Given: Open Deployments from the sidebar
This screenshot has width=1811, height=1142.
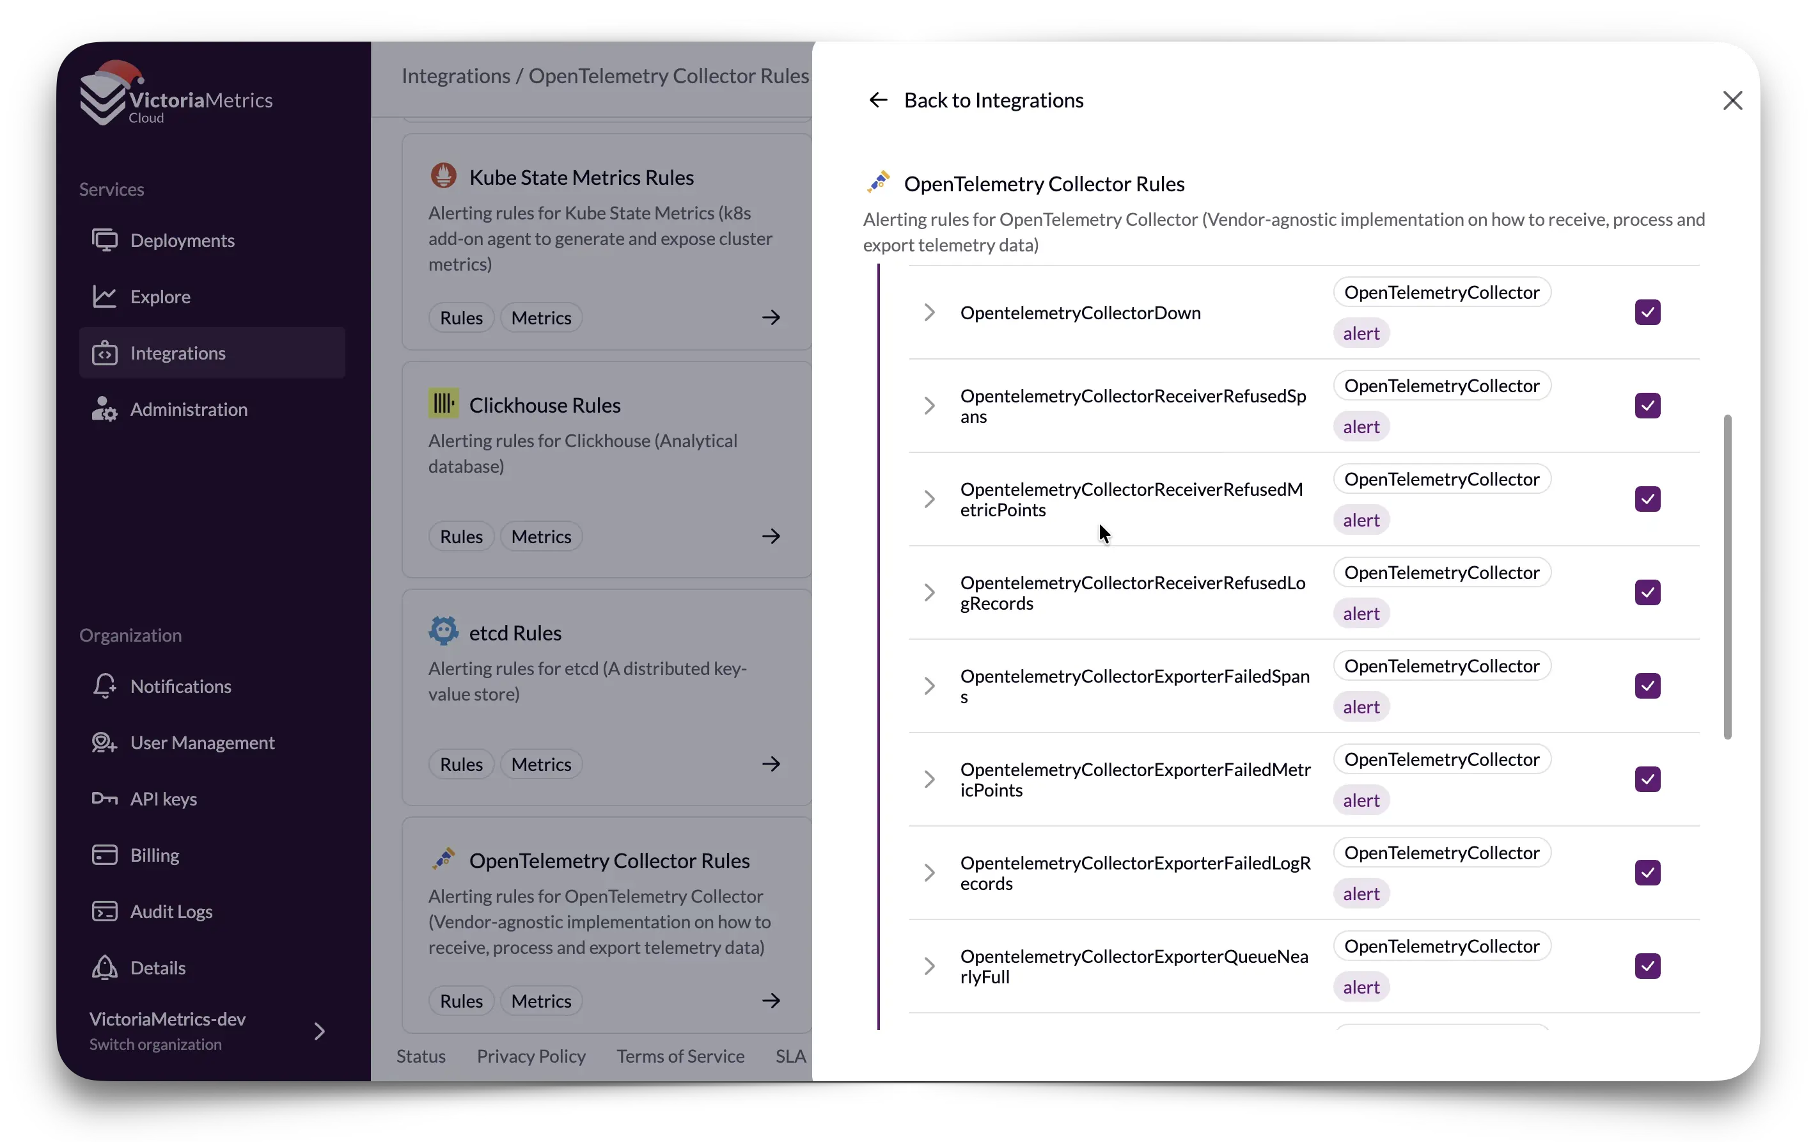Looking at the screenshot, I should point(182,240).
